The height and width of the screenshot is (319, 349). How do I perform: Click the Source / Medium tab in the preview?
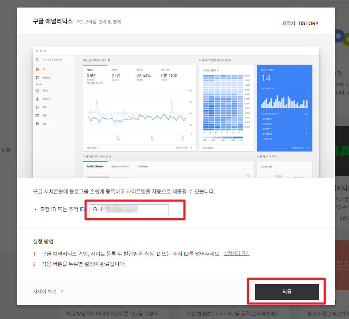(x=120, y=167)
